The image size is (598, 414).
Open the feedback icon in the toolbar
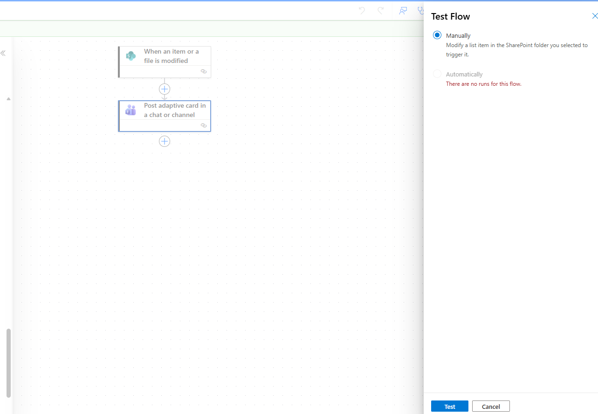(x=403, y=11)
